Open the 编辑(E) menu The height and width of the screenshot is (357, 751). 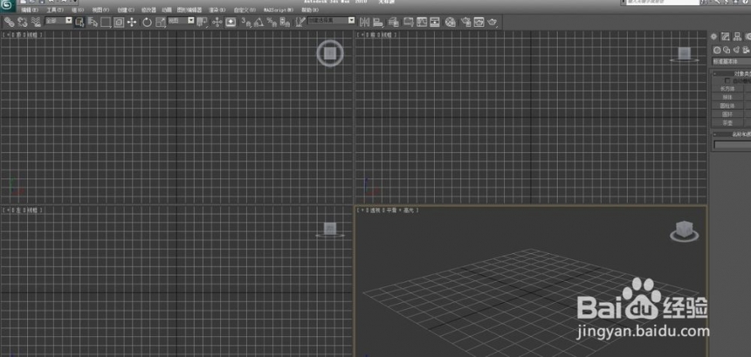[x=30, y=10]
